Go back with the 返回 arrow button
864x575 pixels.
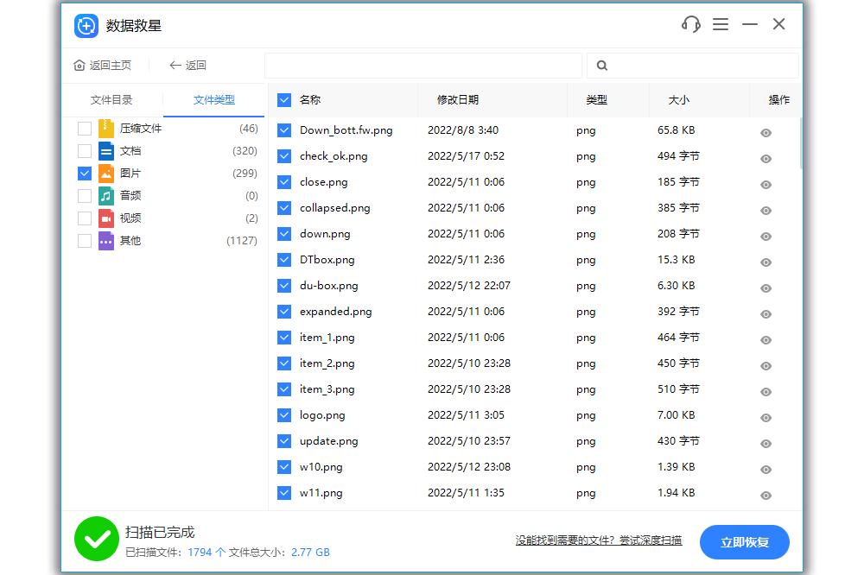tap(187, 66)
